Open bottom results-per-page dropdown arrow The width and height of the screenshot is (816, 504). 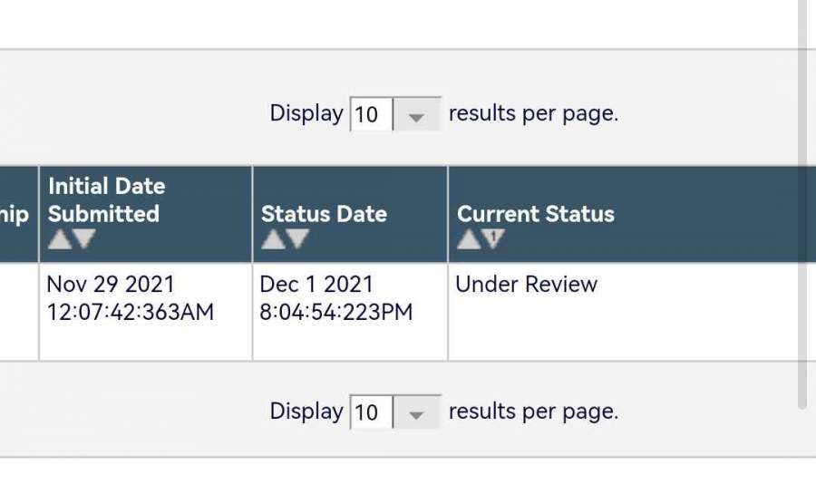point(417,413)
